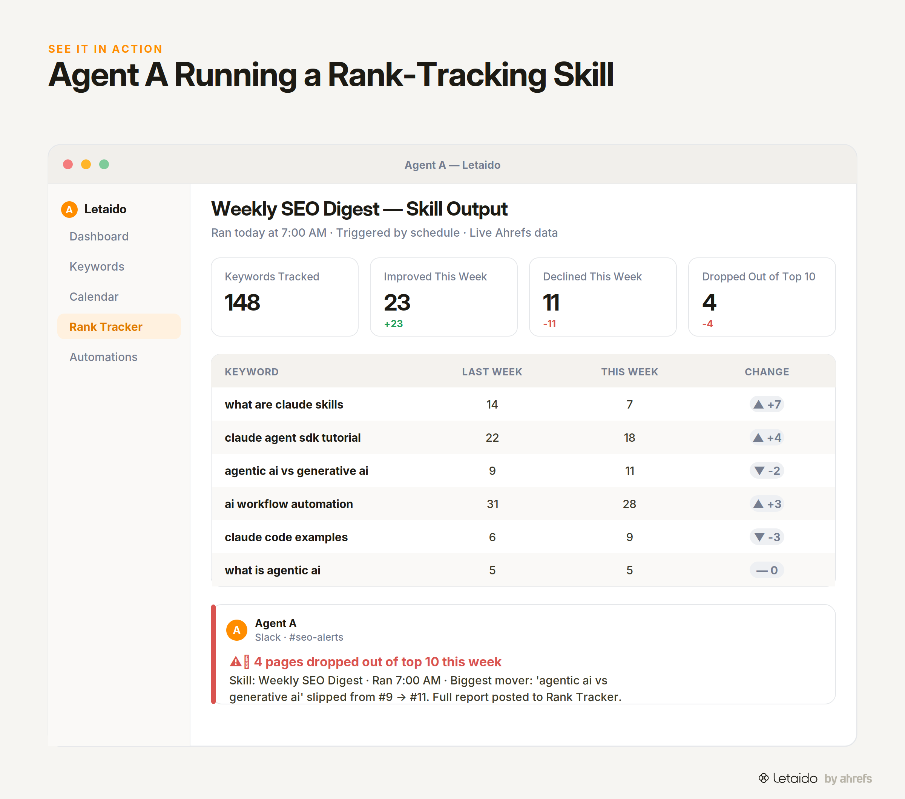Image resolution: width=905 pixels, height=799 pixels.
Task: Sort by the CHANGE column header
Action: coord(767,372)
